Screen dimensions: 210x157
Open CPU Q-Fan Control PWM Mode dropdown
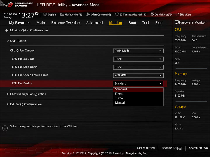(138, 51)
